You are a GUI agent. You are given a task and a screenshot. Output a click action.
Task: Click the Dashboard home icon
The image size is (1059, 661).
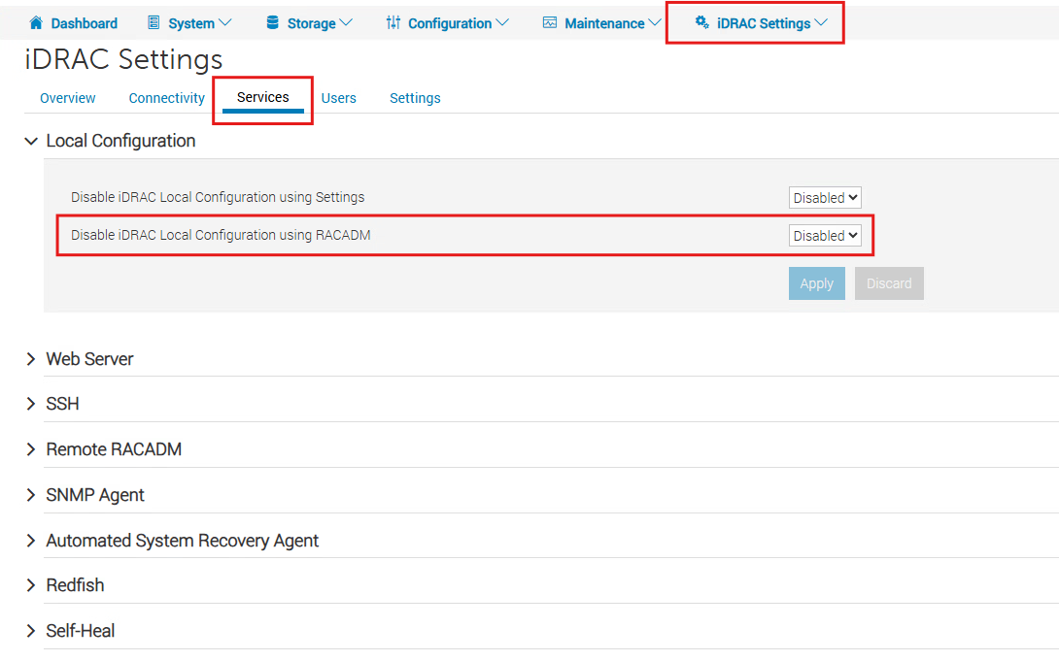point(36,23)
